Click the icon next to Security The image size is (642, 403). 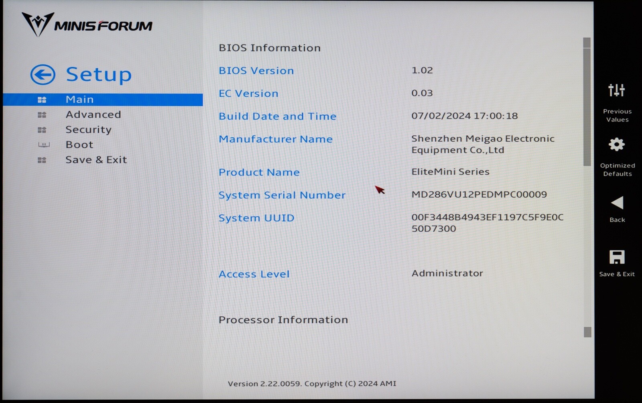tap(42, 130)
